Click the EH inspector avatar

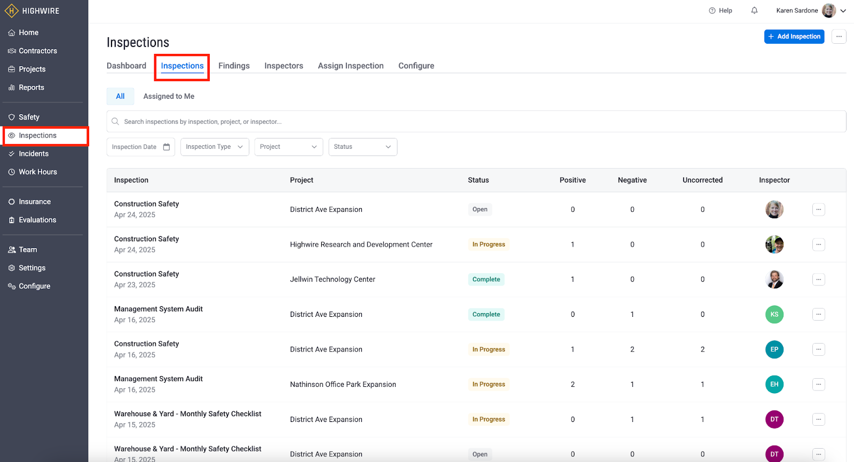[774, 384]
